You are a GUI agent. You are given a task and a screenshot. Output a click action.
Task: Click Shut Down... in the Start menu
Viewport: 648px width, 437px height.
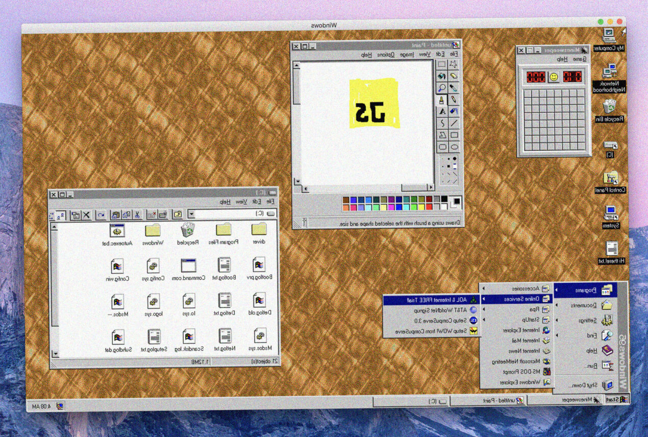[585, 385]
